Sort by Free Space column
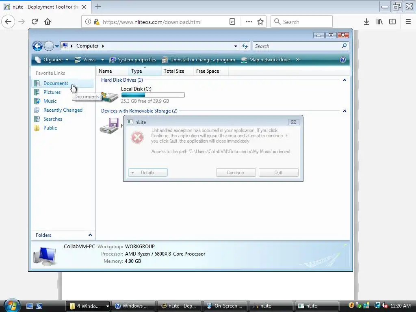The height and width of the screenshot is (312, 416). (211, 71)
